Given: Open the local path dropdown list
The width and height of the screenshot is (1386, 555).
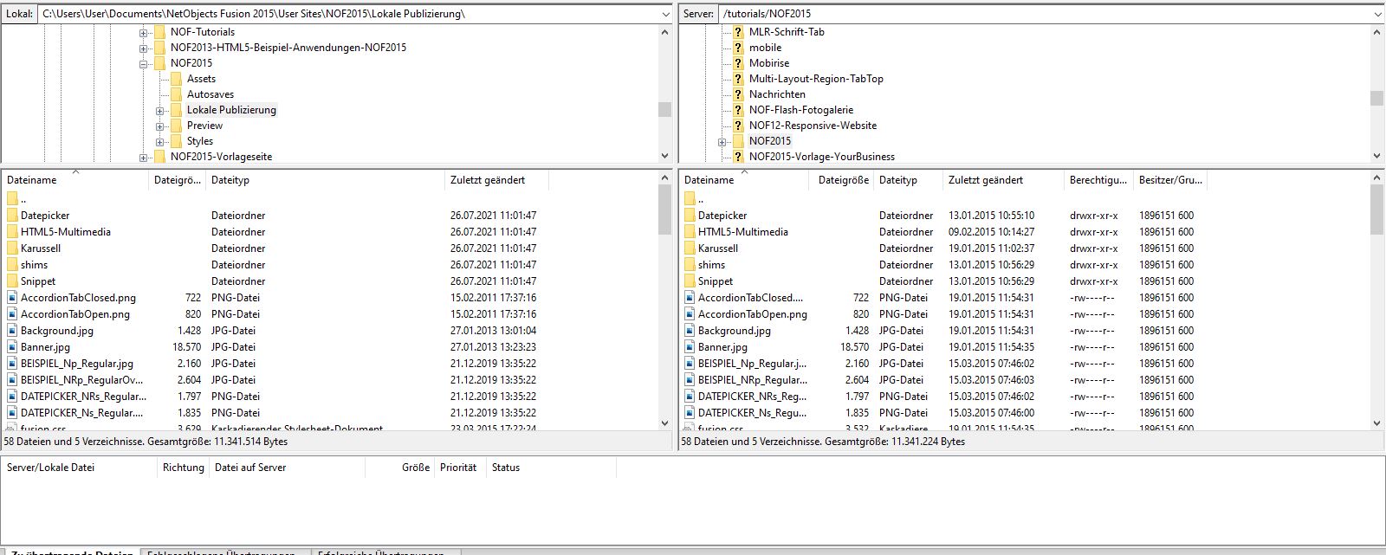Looking at the screenshot, I should tap(665, 14).
